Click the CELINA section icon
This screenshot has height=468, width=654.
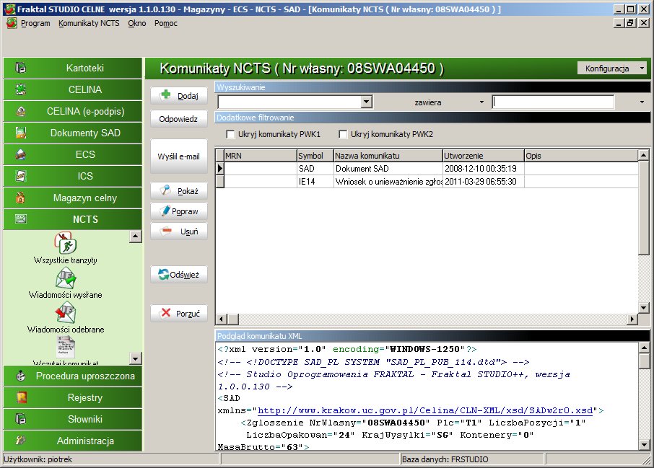pyautogui.click(x=20, y=89)
